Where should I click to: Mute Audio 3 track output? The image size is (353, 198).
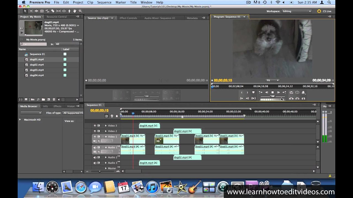pyautogui.click(x=95, y=163)
